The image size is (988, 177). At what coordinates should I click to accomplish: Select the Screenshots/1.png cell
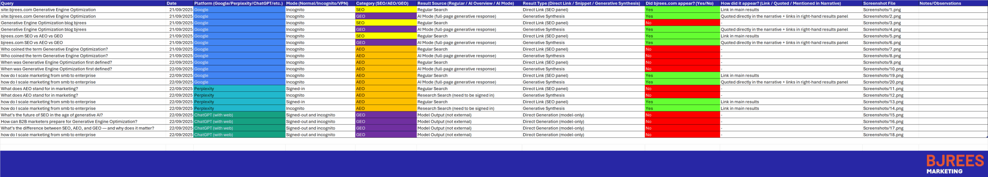(x=890, y=10)
